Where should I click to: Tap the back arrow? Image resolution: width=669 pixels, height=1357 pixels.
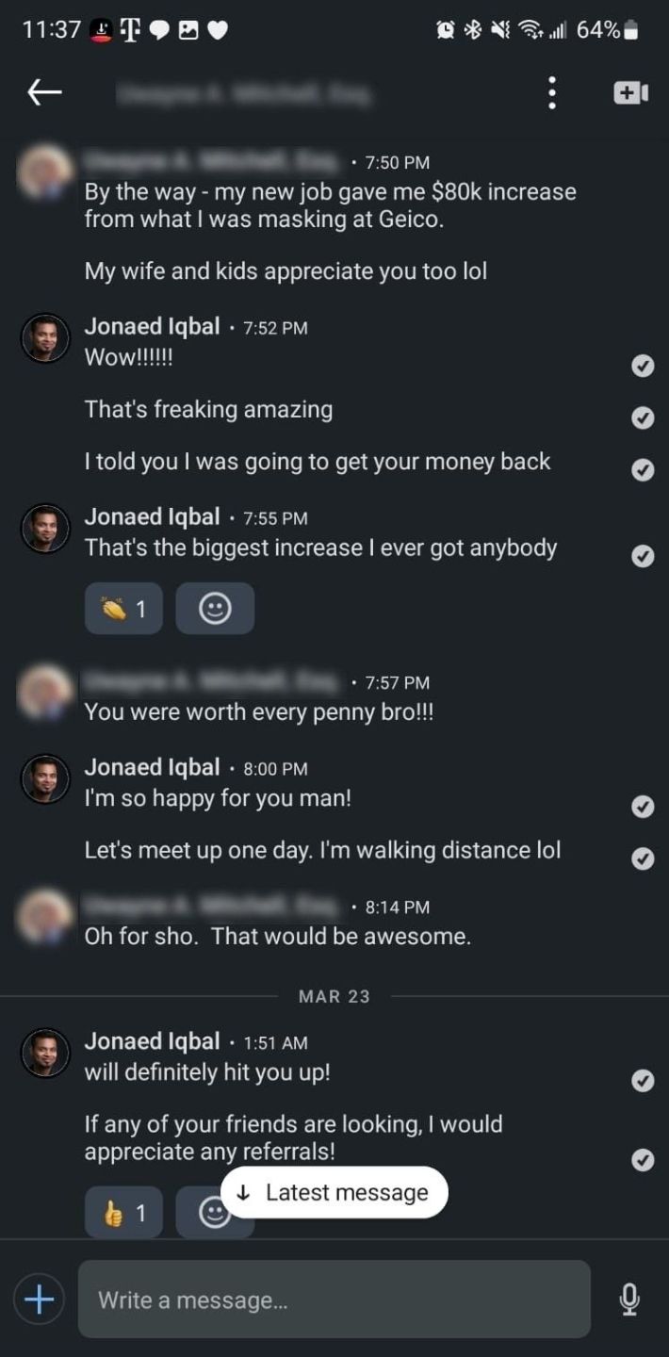(x=44, y=92)
